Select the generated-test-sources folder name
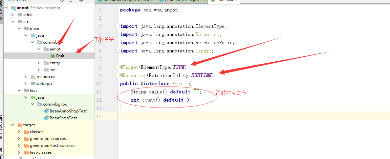The image size is (390, 159). coord(52,146)
